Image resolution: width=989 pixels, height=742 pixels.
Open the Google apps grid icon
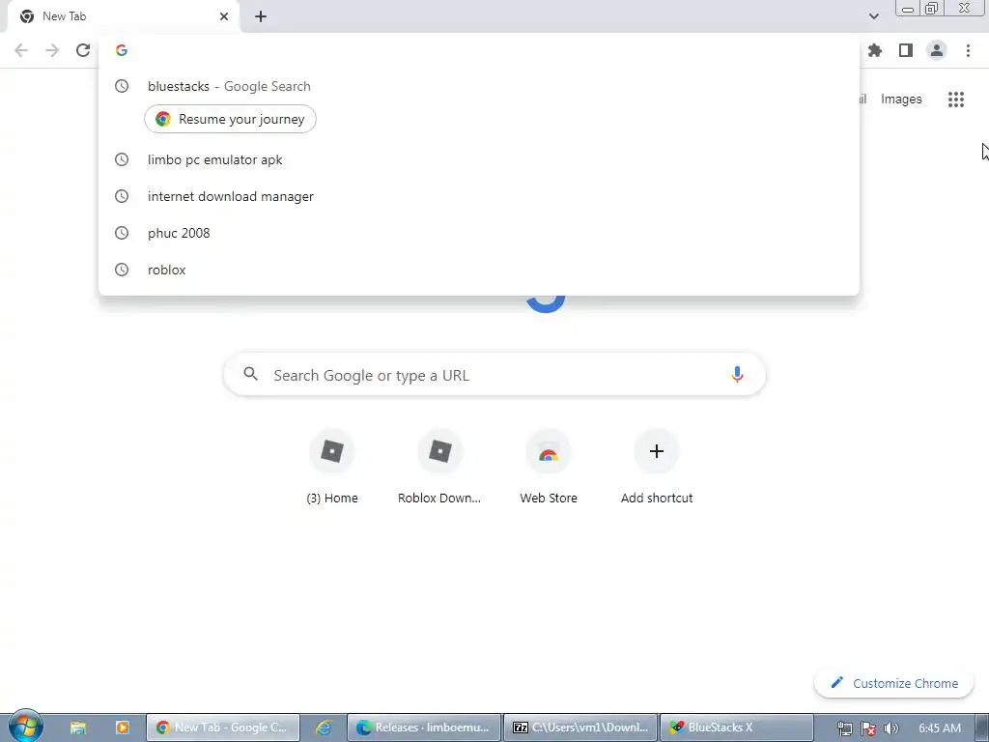click(956, 100)
